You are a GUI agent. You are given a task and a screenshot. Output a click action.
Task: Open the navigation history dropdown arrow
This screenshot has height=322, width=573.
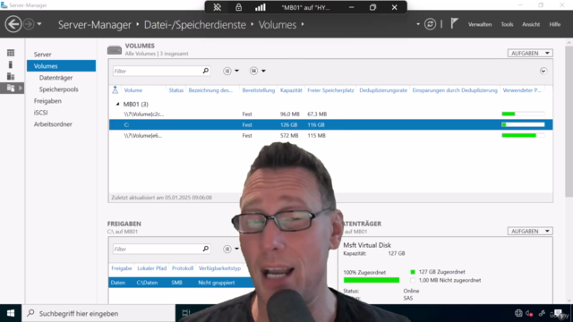click(x=39, y=24)
